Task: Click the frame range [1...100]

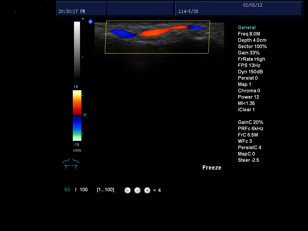Action: point(106,189)
